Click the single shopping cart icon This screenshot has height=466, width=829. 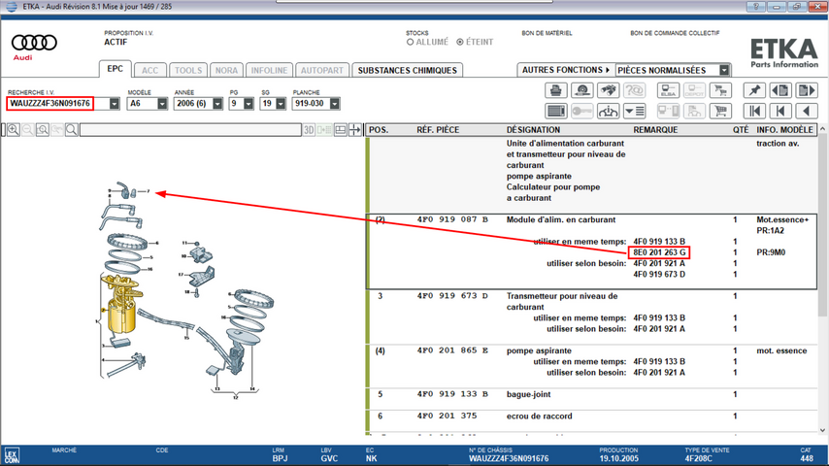(x=720, y=111)
